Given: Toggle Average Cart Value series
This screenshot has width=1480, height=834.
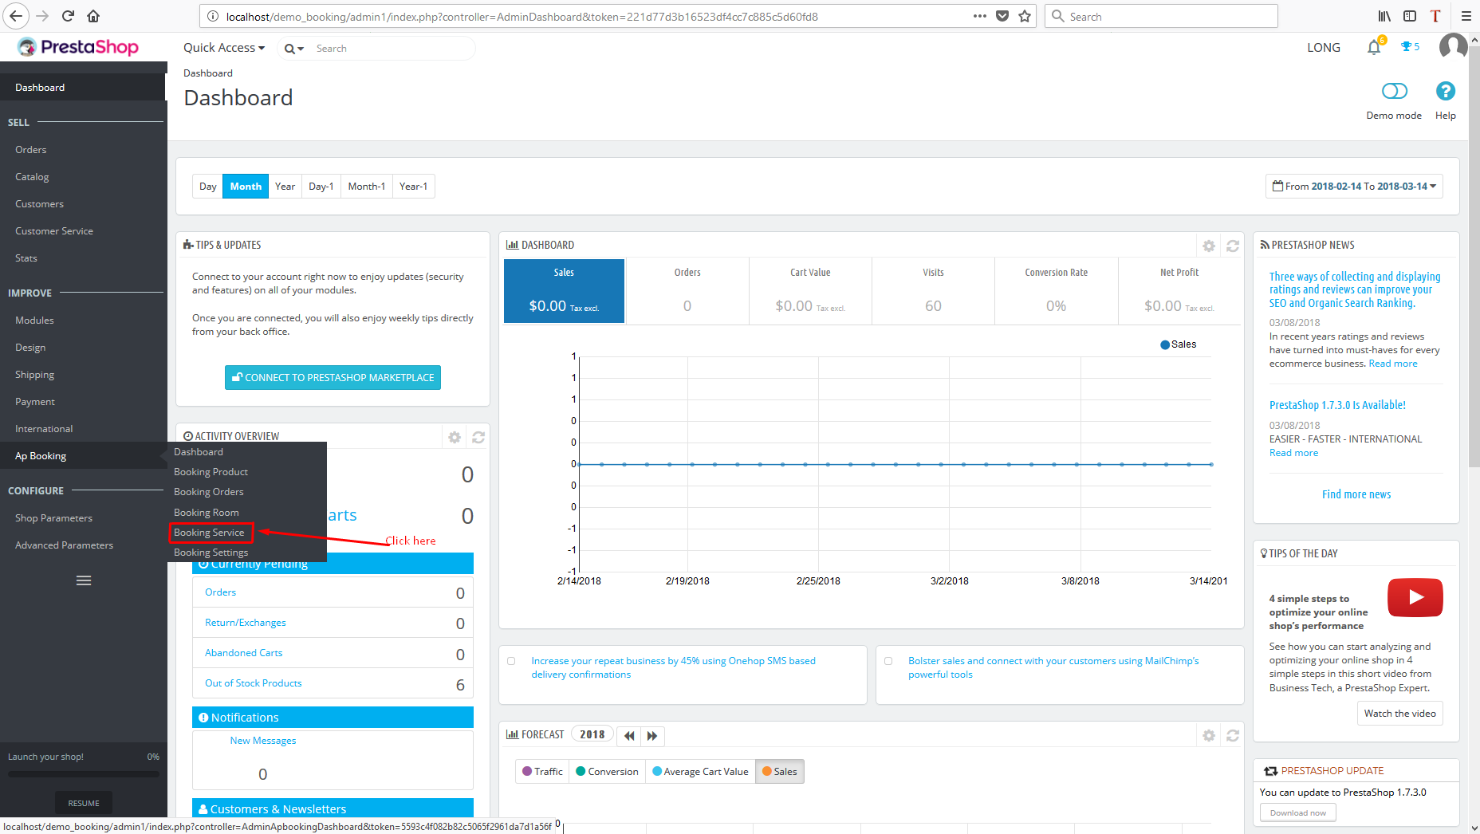Looking at the screenshot, I should (700, 771).
